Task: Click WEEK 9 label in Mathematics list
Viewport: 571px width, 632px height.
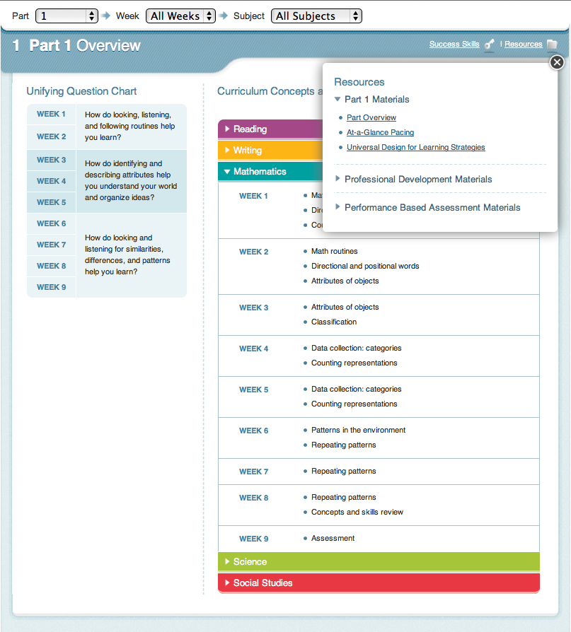Action: pos(253,539)
